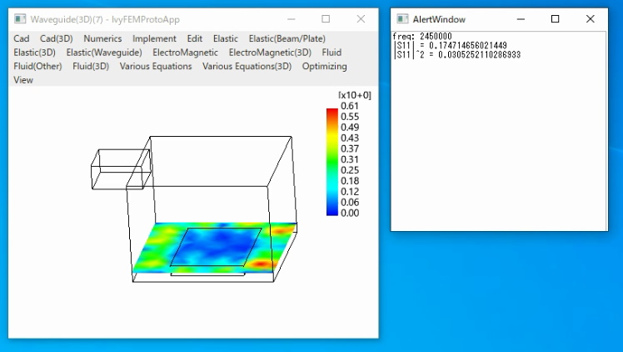623x352 pixels.
Task: Click the |S11| = 0.1747 result line
Action: point(450,45)
